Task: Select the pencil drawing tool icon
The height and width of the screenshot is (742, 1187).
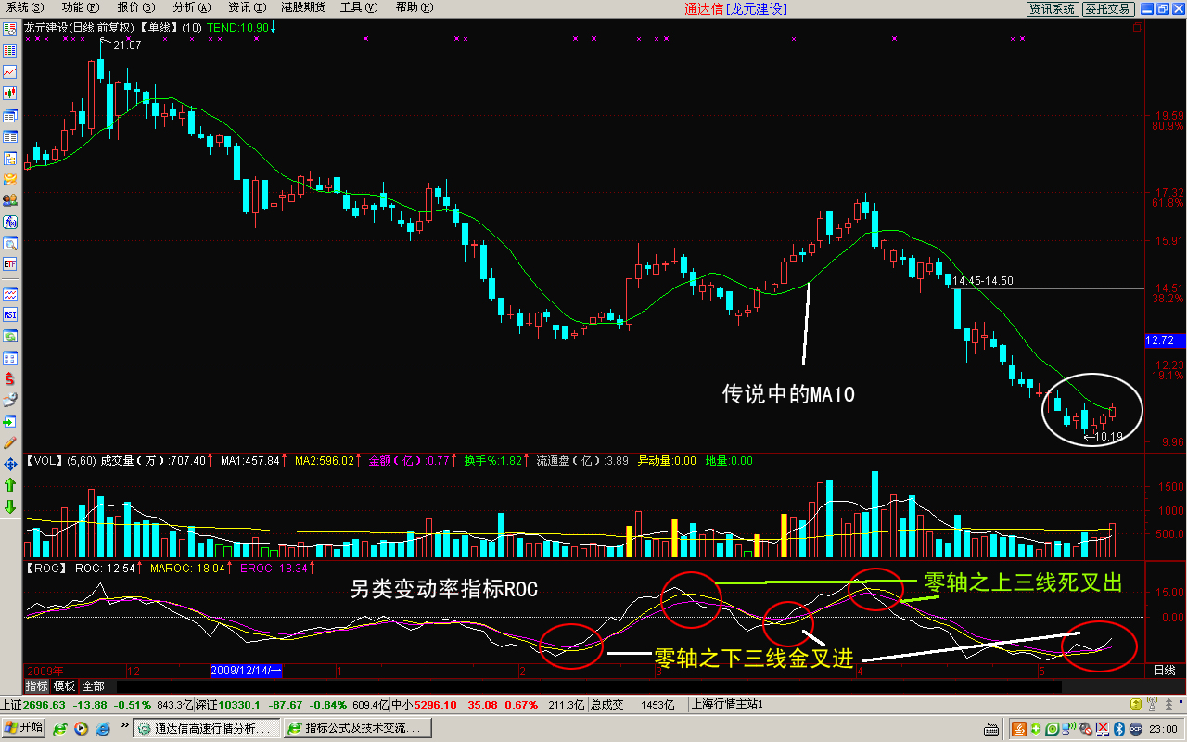Action: (x=10, y=442)
